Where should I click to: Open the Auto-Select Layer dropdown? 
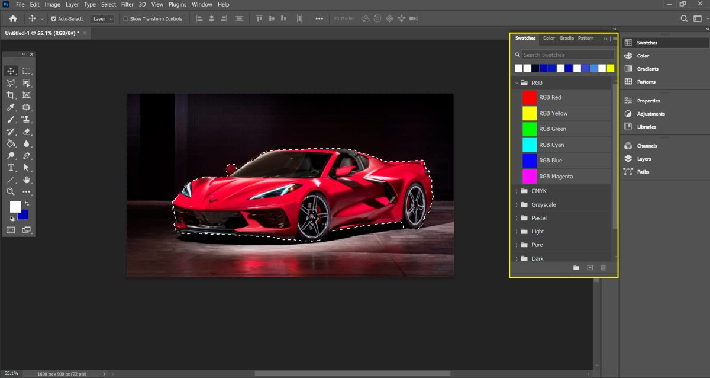[102, 18]
